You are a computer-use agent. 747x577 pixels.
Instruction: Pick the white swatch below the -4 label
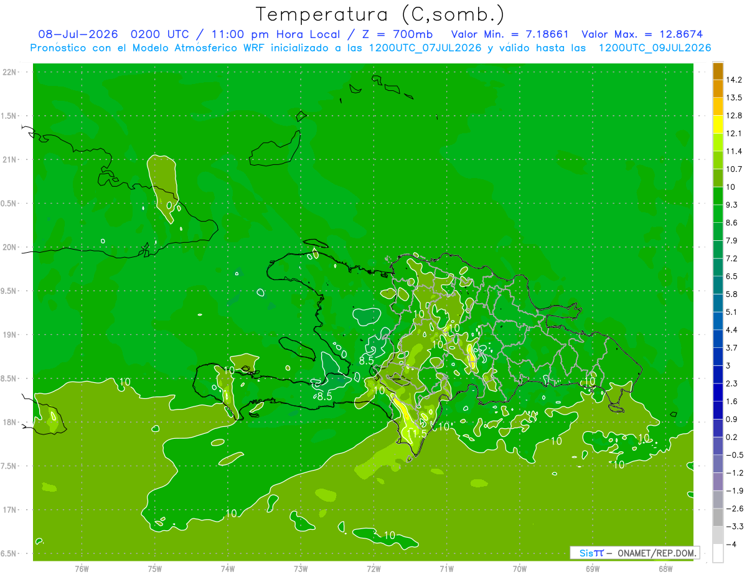[x=718, y=552]
